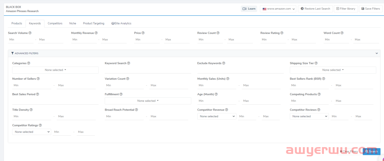Click the Price Max field
The width and height of the screenshot is (384, 161).
tap(177, 40)
